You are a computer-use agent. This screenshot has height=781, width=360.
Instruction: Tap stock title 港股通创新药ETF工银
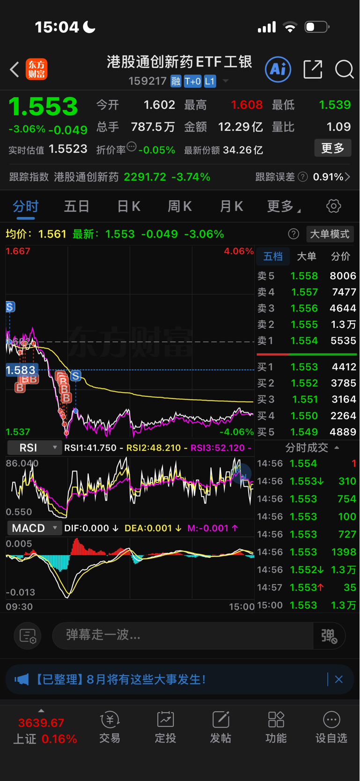tap(180, 62)
